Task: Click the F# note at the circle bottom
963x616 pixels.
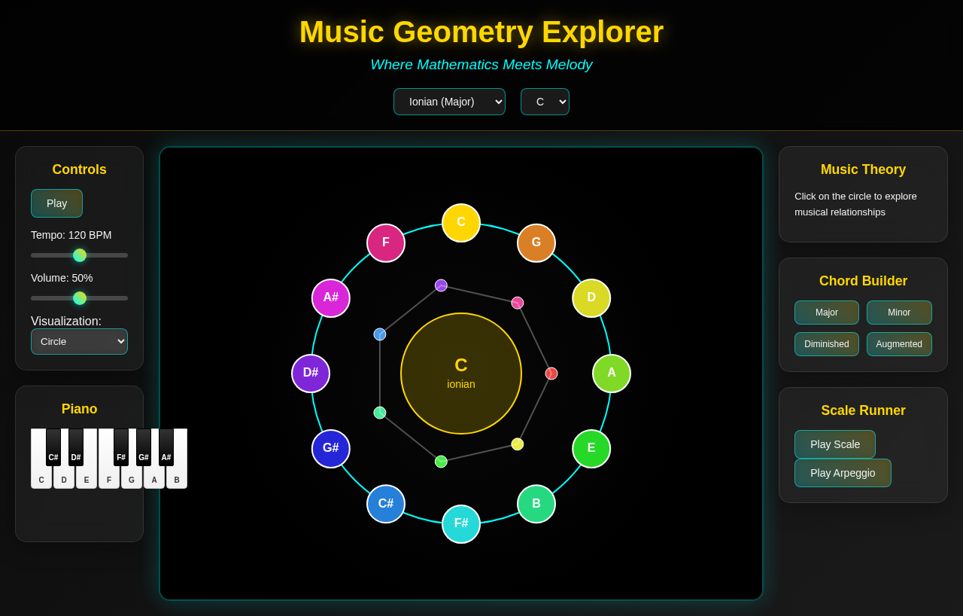Action: click(460, 523)
